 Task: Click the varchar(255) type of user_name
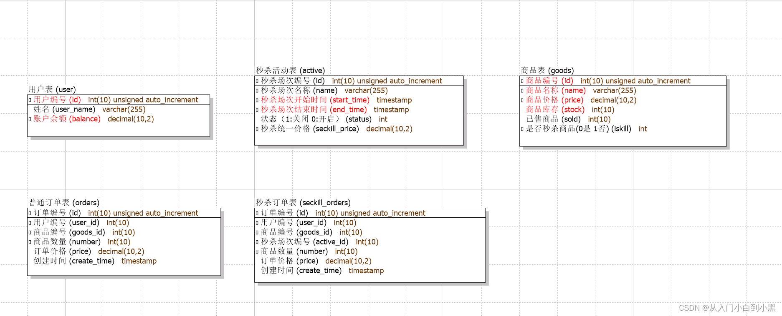point(124,109)
